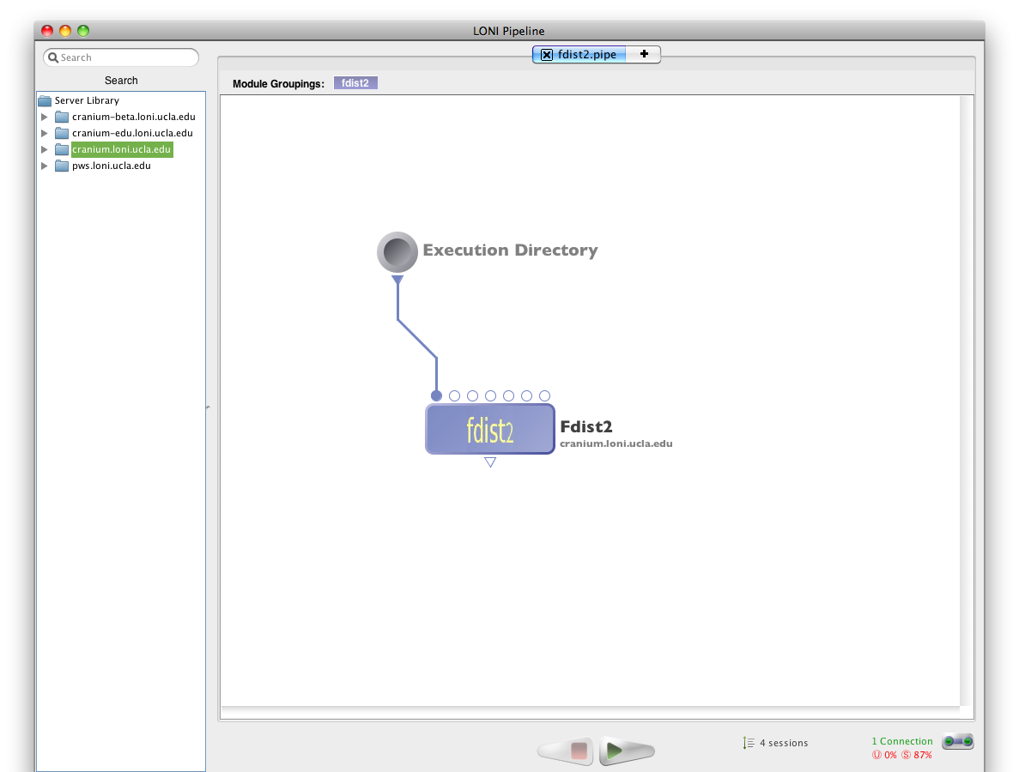Click the server connection status icon

click(x=957, y=741)
